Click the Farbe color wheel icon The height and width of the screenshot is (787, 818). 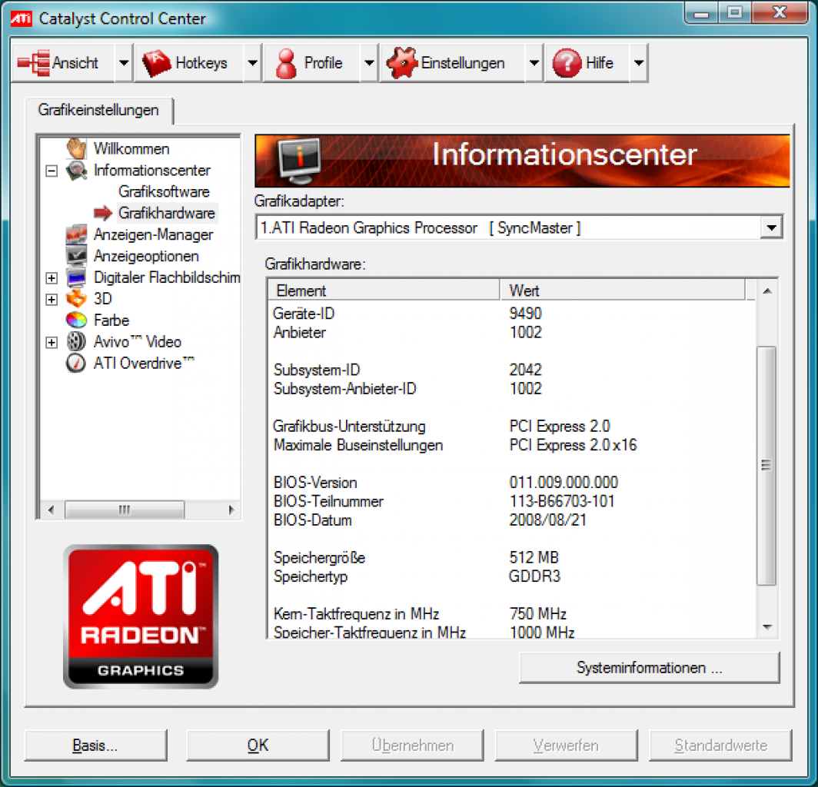pos(76,320)
